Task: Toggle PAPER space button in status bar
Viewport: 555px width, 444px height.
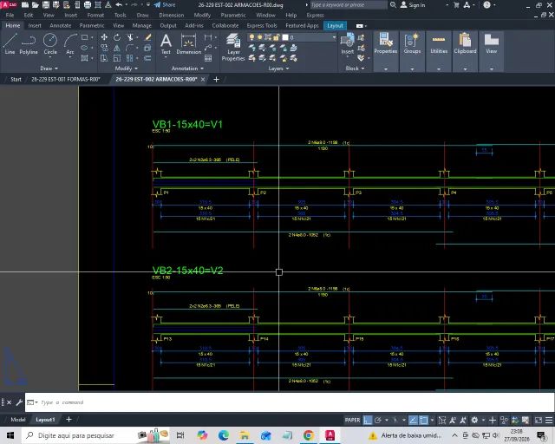Action: pos(353,420)
